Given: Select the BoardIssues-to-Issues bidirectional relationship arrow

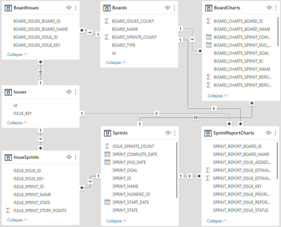Looking at the screenshot, I should [41, 72].
